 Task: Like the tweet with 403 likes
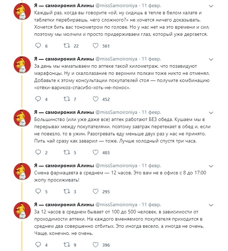(96, 152)
